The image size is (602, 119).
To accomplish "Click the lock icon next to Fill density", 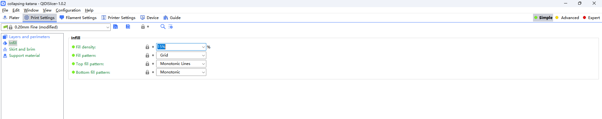I will 147,47.
